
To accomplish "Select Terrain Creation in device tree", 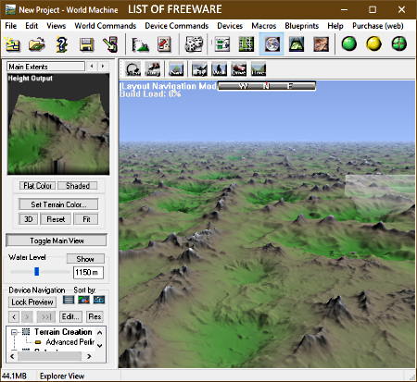I will (63, 332).
